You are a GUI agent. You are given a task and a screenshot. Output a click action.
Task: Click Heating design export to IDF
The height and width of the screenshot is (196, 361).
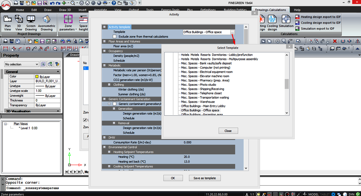(x=318, y=17)
